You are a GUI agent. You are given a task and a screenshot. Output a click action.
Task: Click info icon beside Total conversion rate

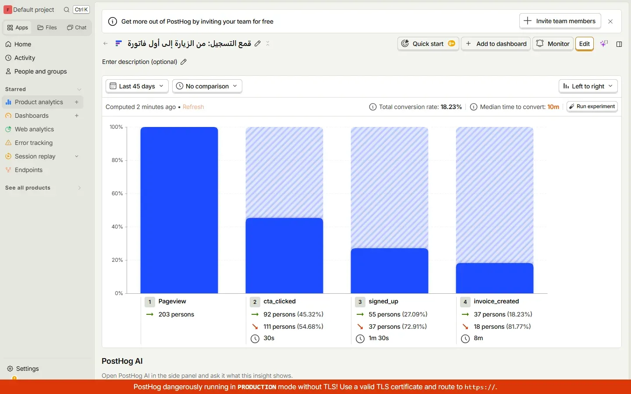[x=372, y=107]
